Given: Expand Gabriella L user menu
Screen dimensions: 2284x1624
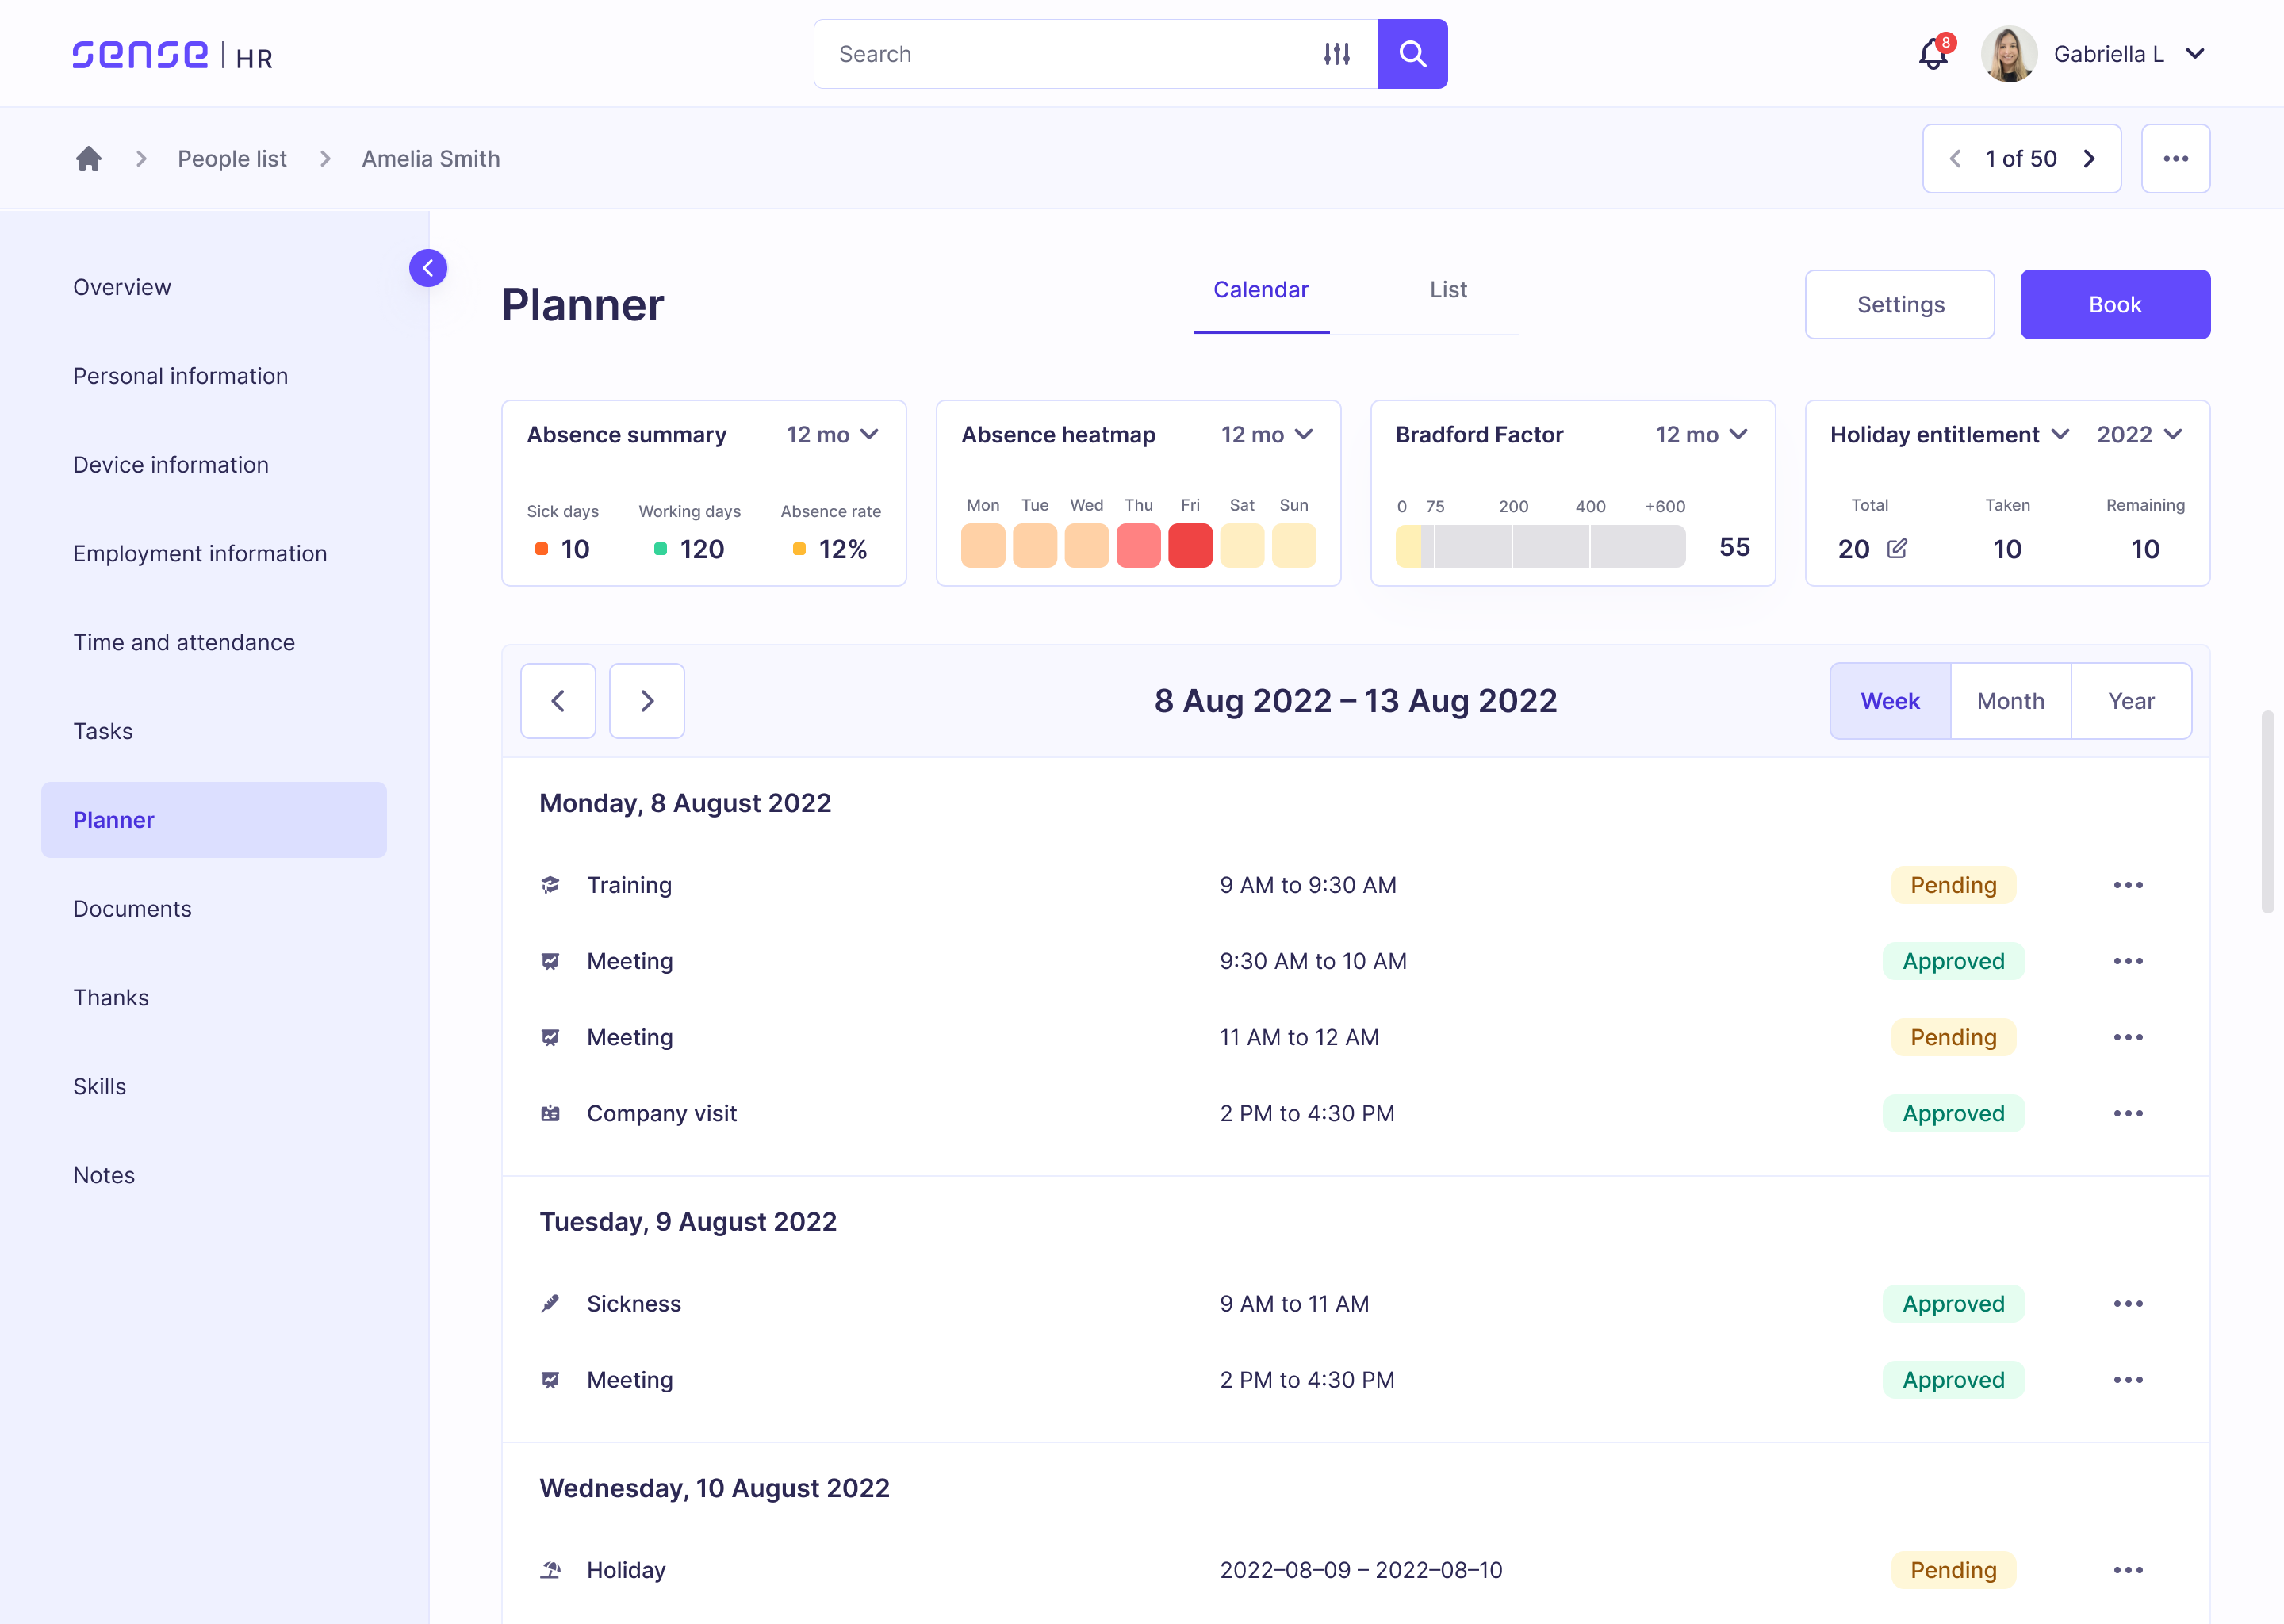Looking at the screenshot, I should tap(2195, 54).
